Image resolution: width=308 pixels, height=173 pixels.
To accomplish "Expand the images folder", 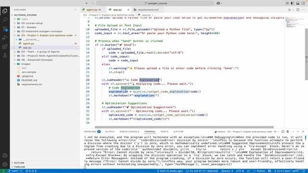I will point(14,64).
